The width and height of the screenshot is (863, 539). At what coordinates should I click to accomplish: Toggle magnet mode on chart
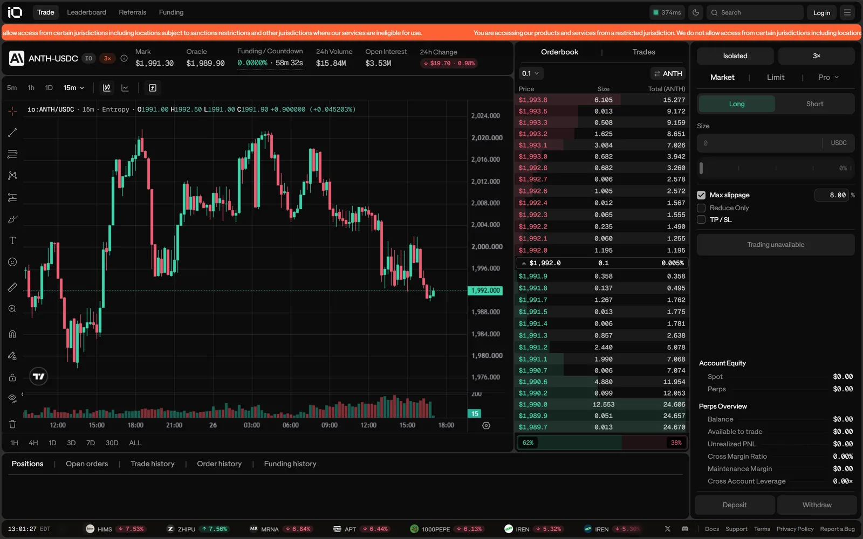click(x=12, y=334)
